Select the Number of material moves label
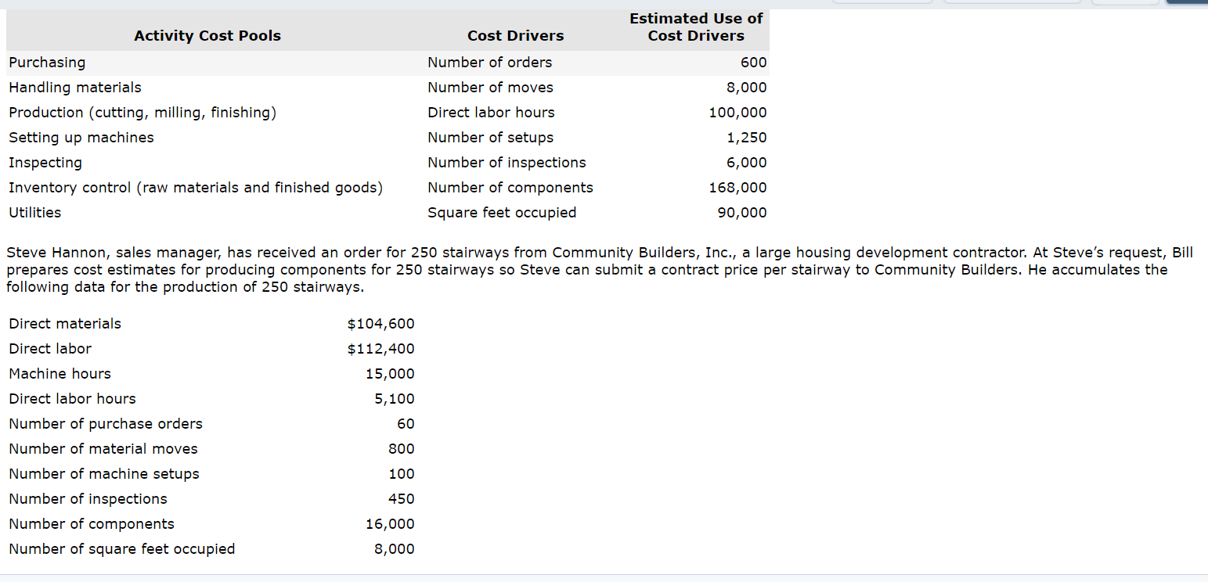The width and height of the screenshot is (1208, 582). coord(103,448)
